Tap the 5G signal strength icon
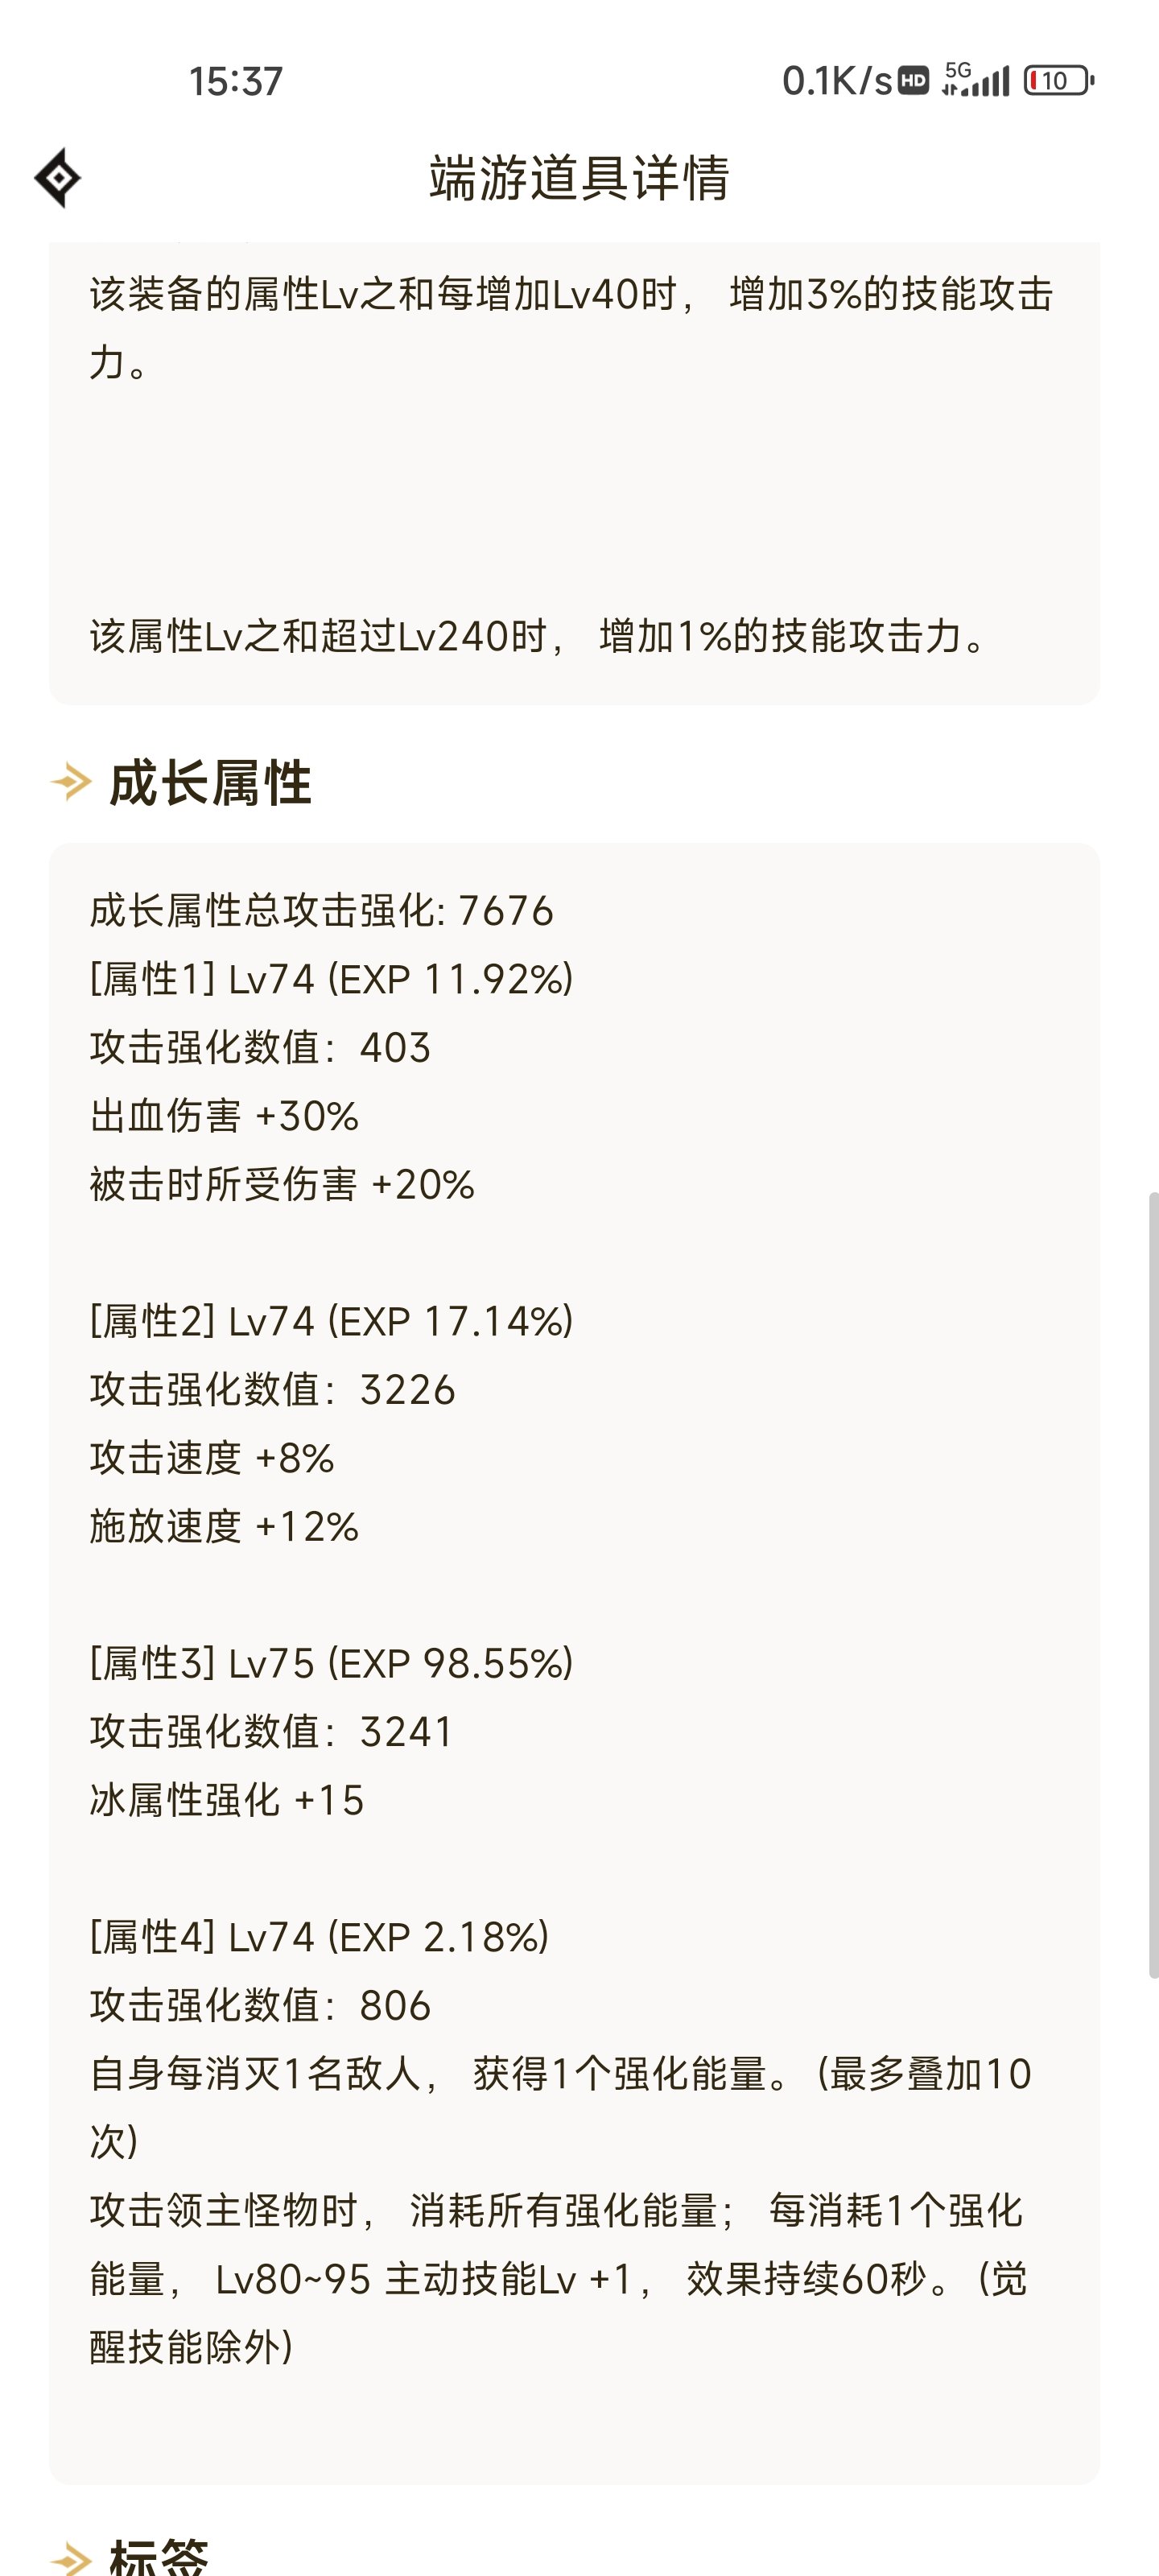The image size is (1159, 2576). [975, 79]
